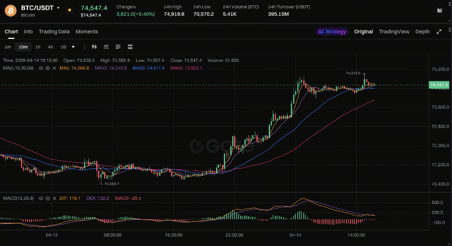This screenshot has height=246, width=452.
Task: Click the MA5: 74,560.8 value
Action: tap(74, 68)
